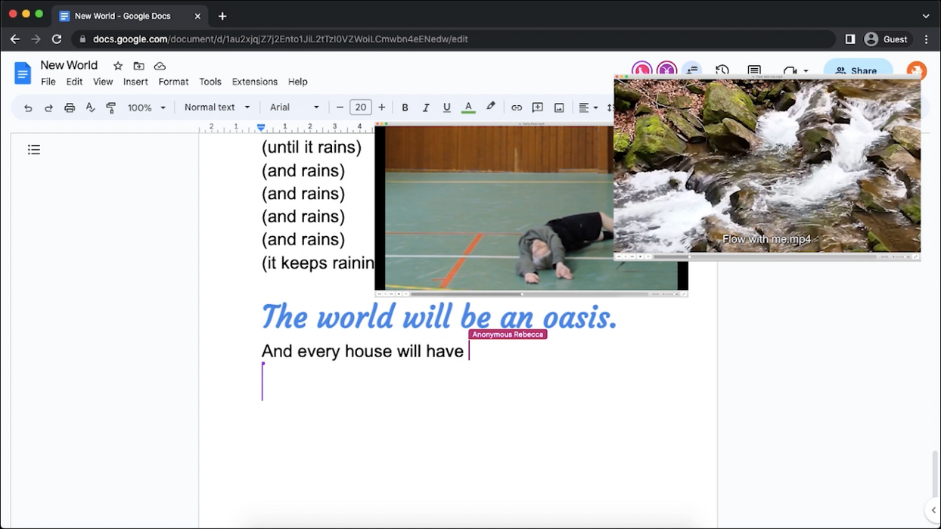The width and height of the screenshot is (941, 529).
Task: Click heading 'The world will be an oasis.'
Action: pos(439,316)
